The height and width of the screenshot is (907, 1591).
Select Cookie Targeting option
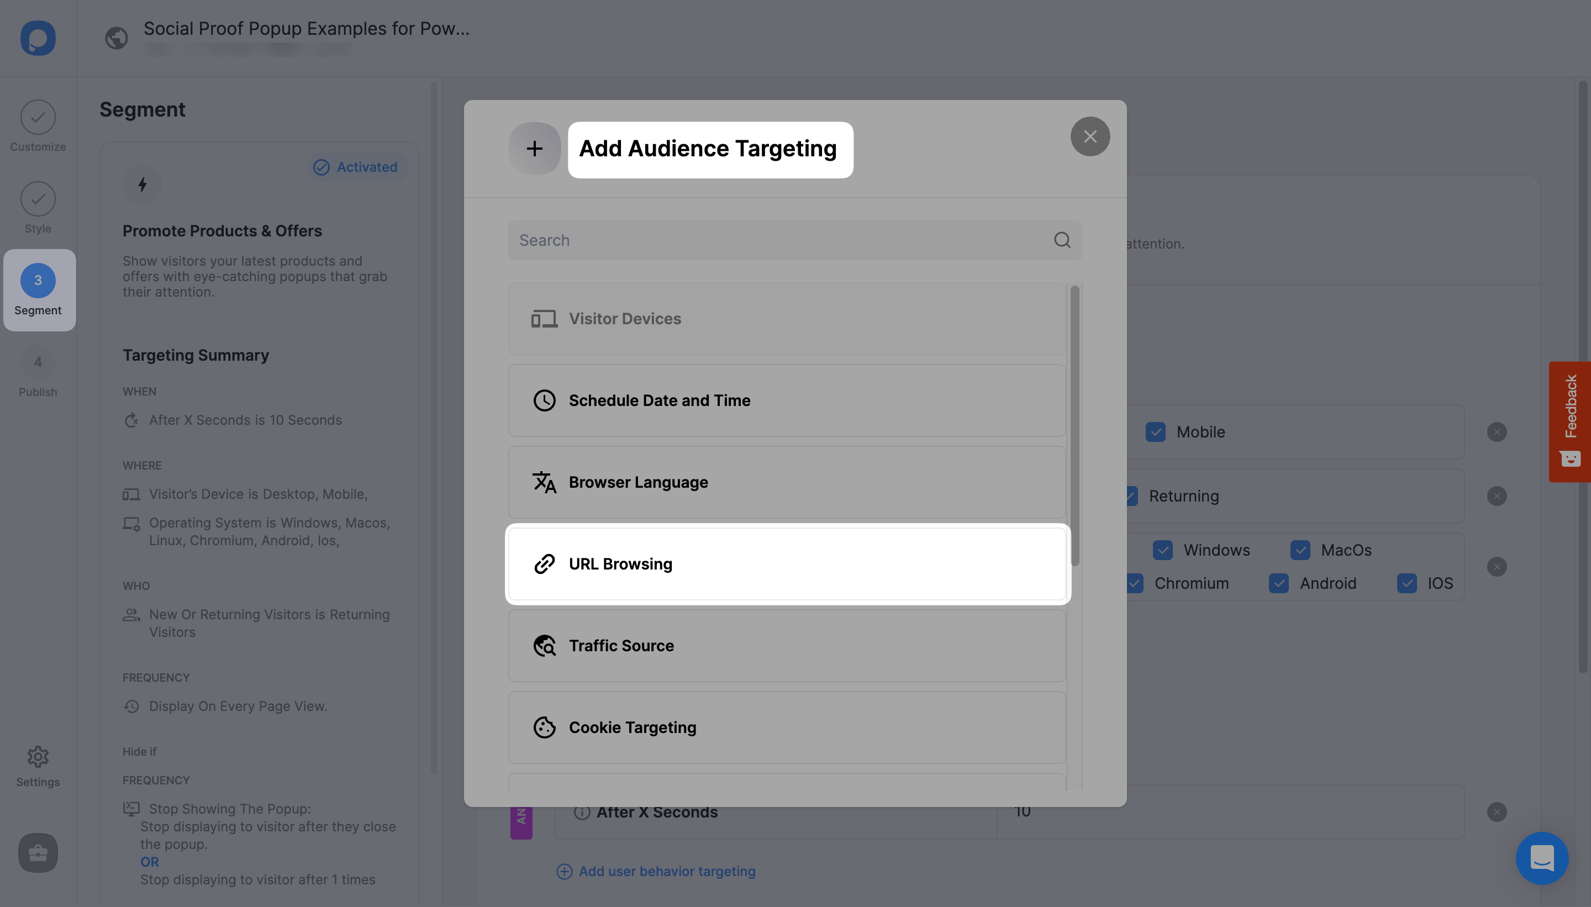click(787, 727)
